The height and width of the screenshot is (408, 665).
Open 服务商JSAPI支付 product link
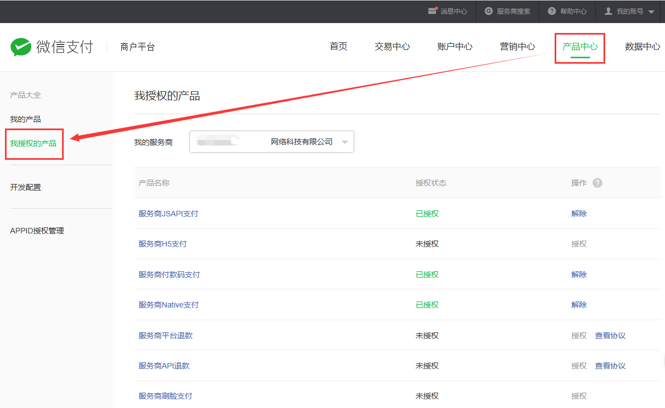point(168,214)
